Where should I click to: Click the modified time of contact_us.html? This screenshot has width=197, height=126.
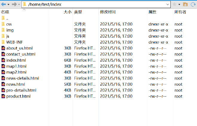tap(116, 54)
